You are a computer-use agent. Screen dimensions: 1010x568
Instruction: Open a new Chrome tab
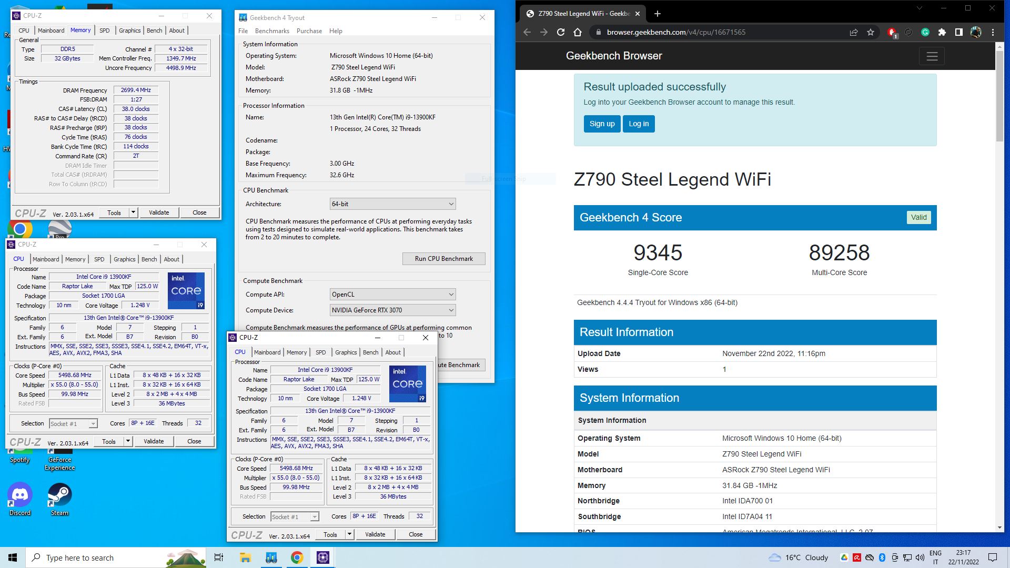point(658,14)
